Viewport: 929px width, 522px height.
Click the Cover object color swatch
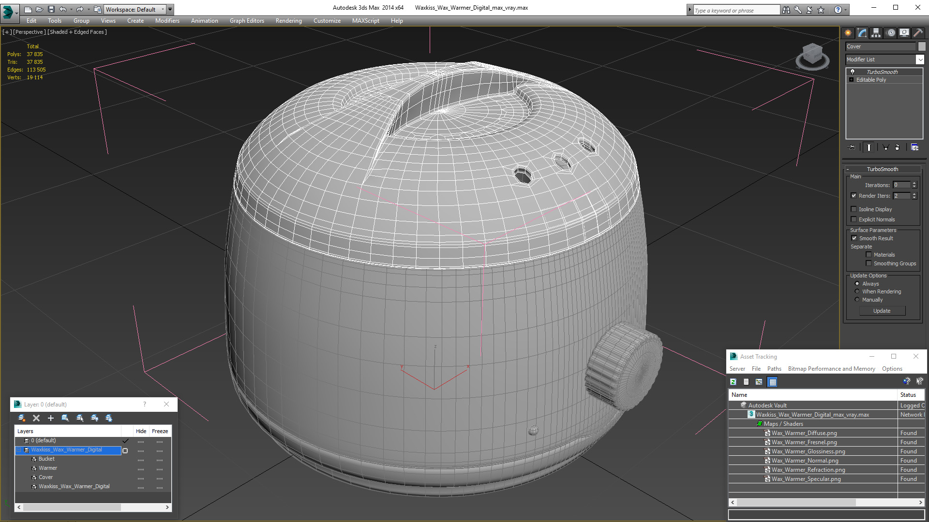922,46
